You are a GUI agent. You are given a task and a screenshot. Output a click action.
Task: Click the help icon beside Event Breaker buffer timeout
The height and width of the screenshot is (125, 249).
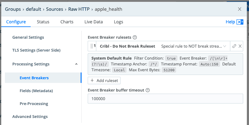click(148, 90)
